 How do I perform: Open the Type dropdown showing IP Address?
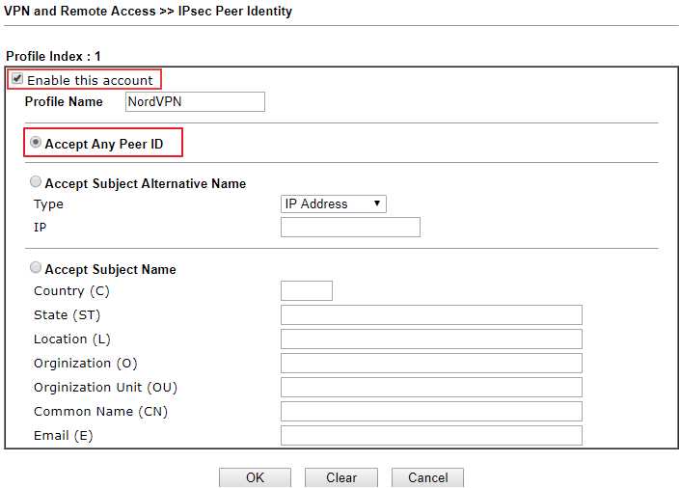[334, 203]
